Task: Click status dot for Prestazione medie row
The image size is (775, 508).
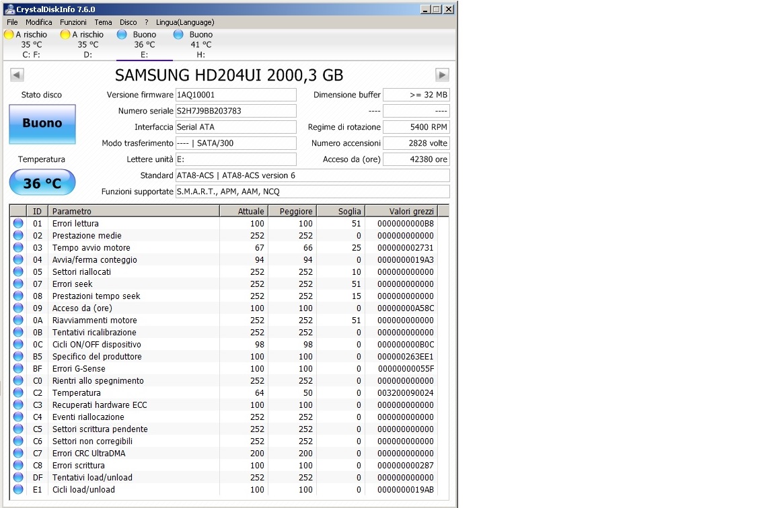Action: [x=18, y=235]
